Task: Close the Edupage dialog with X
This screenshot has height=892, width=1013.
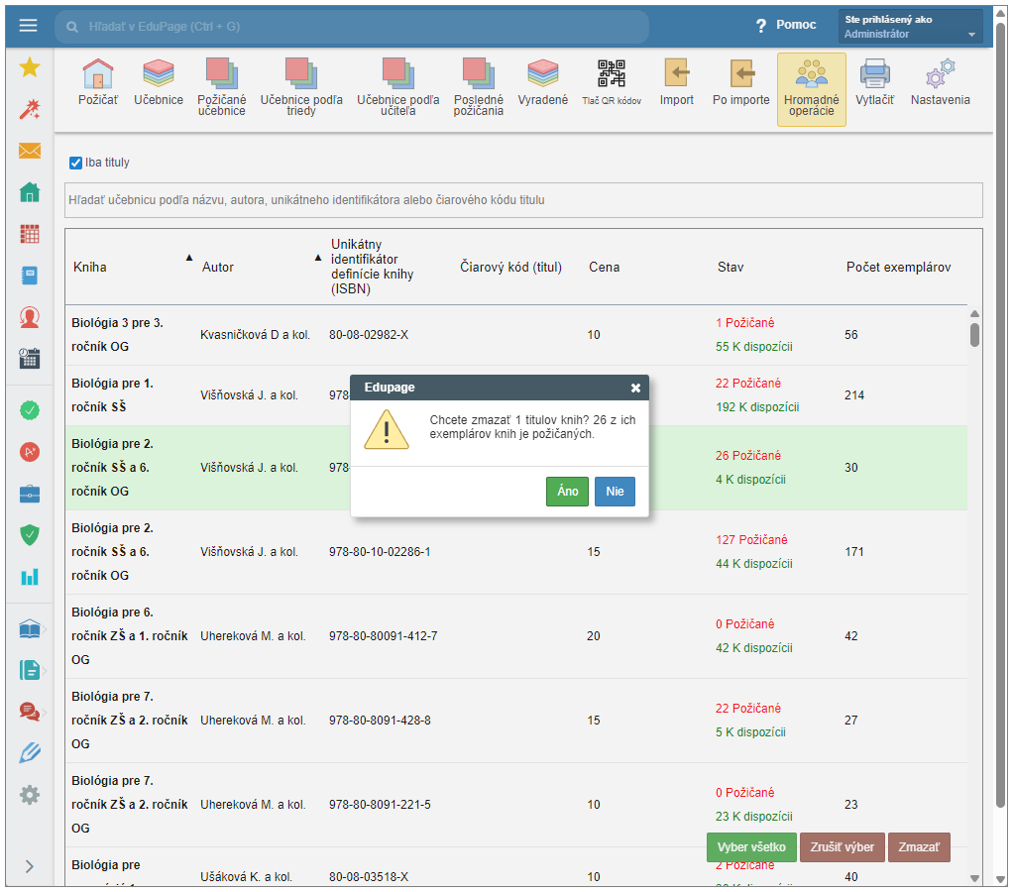Action: click(635, 388)
